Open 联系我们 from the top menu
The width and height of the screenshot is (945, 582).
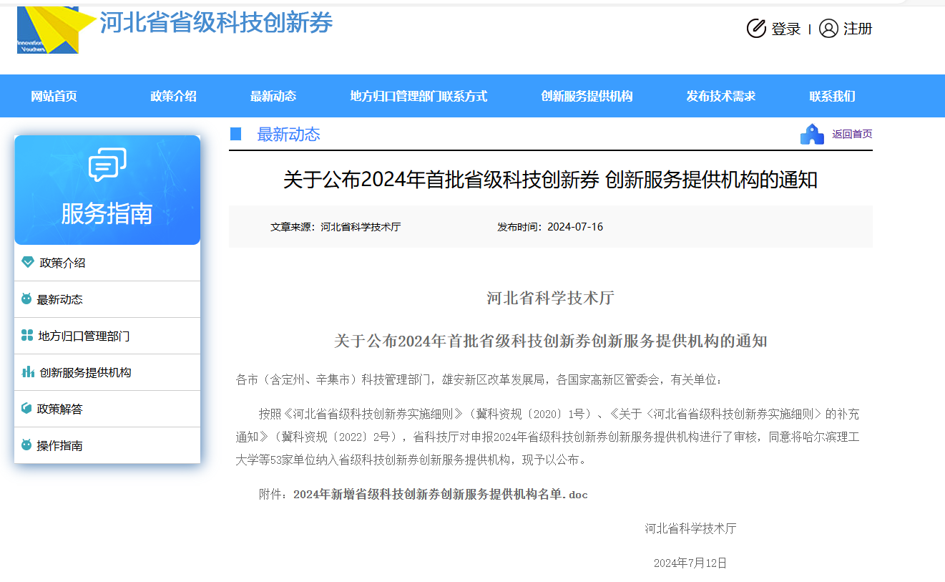pos(832,96)
